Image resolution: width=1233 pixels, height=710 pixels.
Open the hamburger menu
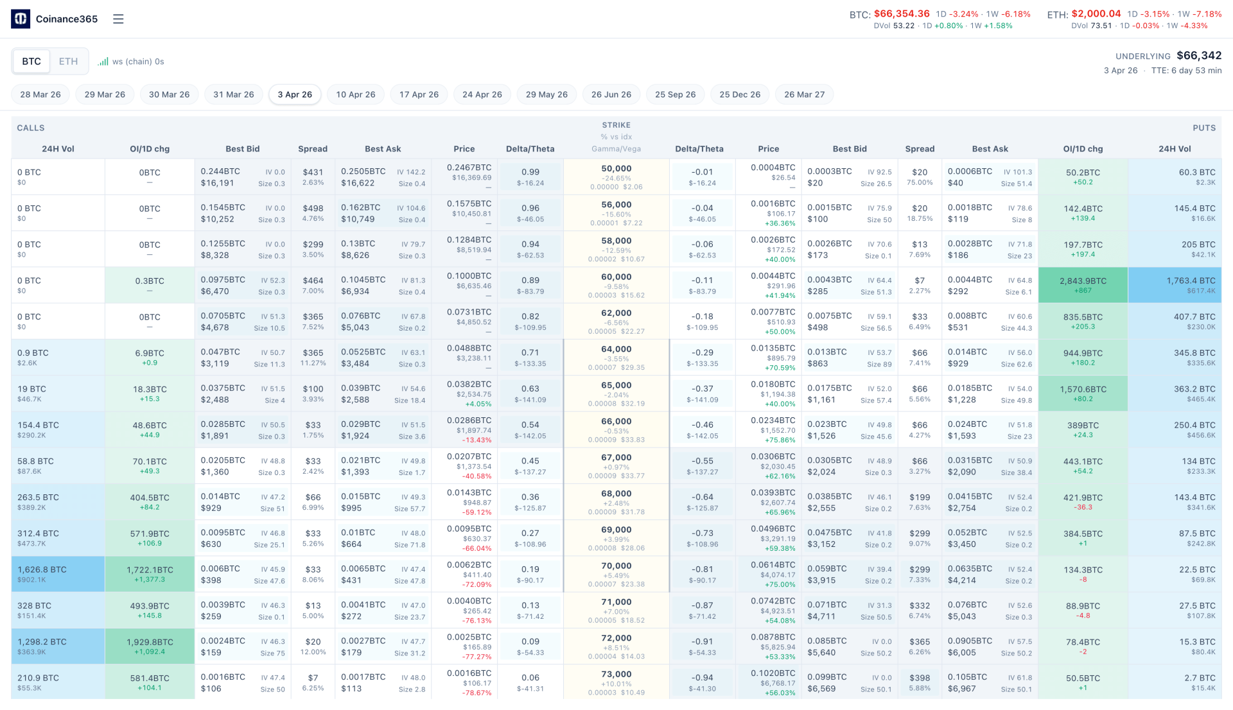tap(118, 19)
